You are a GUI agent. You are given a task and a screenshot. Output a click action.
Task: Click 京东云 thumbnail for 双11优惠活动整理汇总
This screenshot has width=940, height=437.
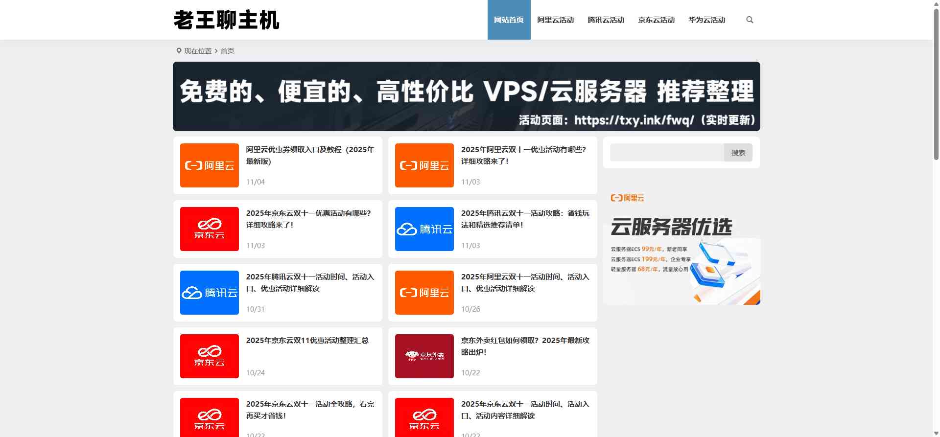pos(209,356)
